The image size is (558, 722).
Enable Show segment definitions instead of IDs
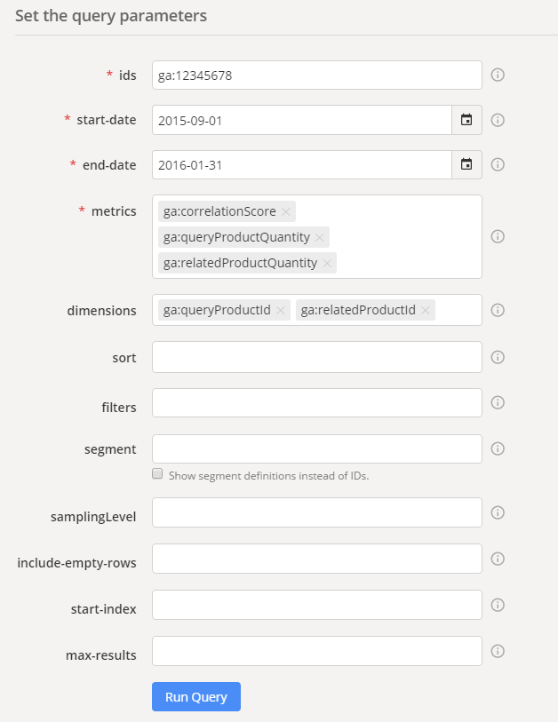tap(157, 474)
